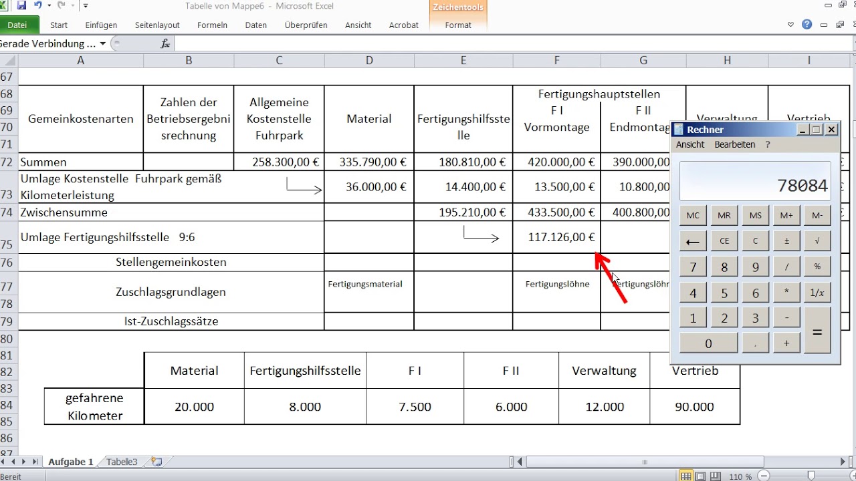Zoom out with the minus button
Screen dimensions: 856x481
[x=765, y=476]
